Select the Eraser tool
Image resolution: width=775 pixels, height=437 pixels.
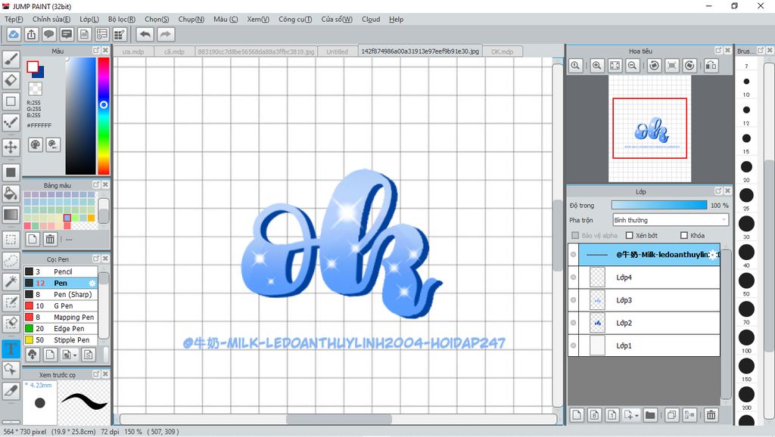(11, 80)
